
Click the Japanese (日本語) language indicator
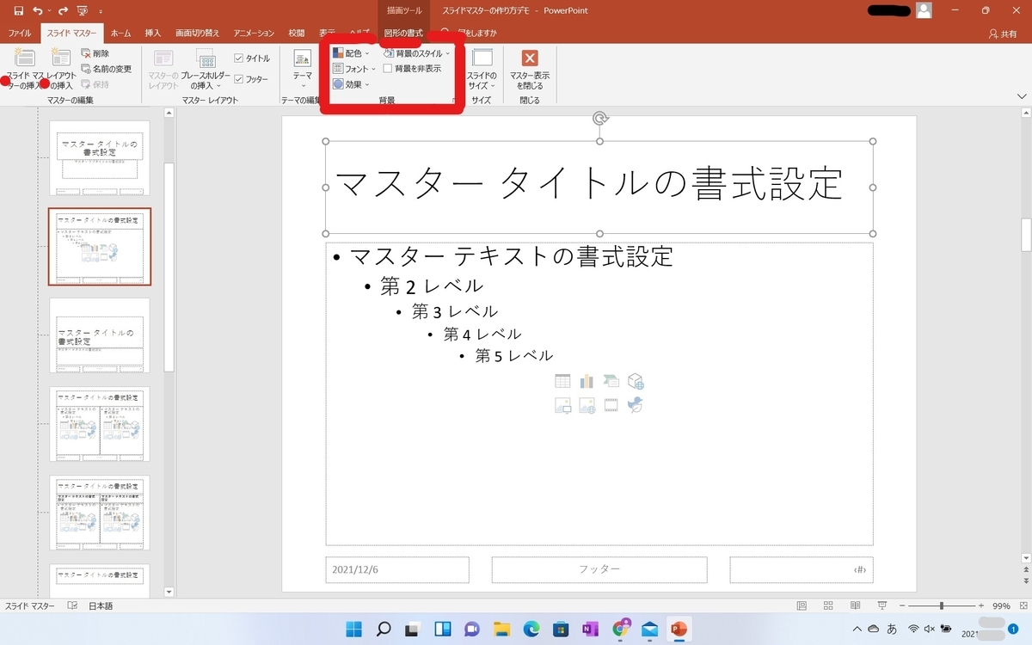[100, 606]
